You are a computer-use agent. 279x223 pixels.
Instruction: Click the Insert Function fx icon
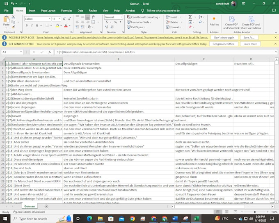(x=50, y=52)
